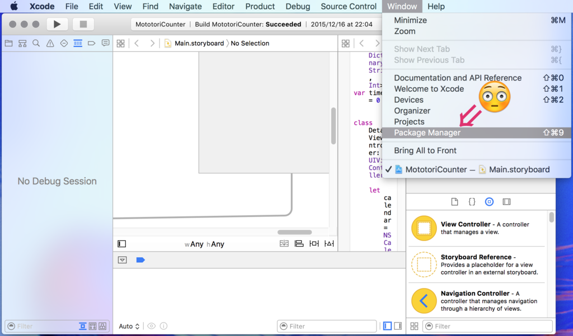Choose Bring All to Front
The image size is (573, 336).
tap(477, 150)
